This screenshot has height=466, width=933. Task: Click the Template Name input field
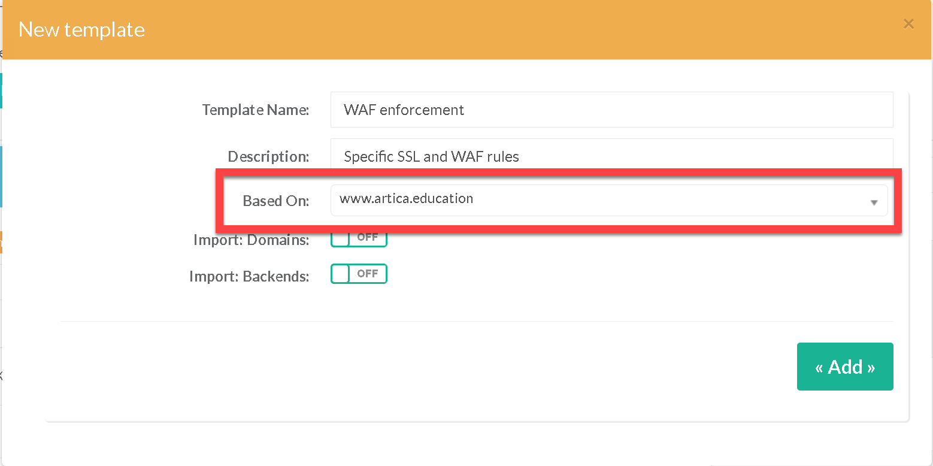point(611,110)
